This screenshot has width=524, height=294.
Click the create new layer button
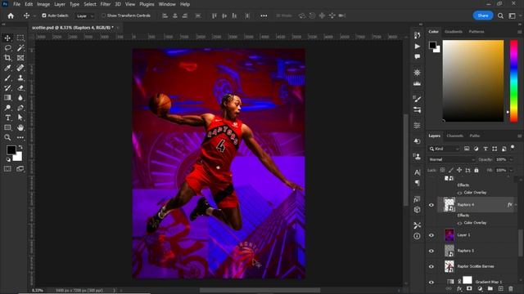[x=500, y=288]
